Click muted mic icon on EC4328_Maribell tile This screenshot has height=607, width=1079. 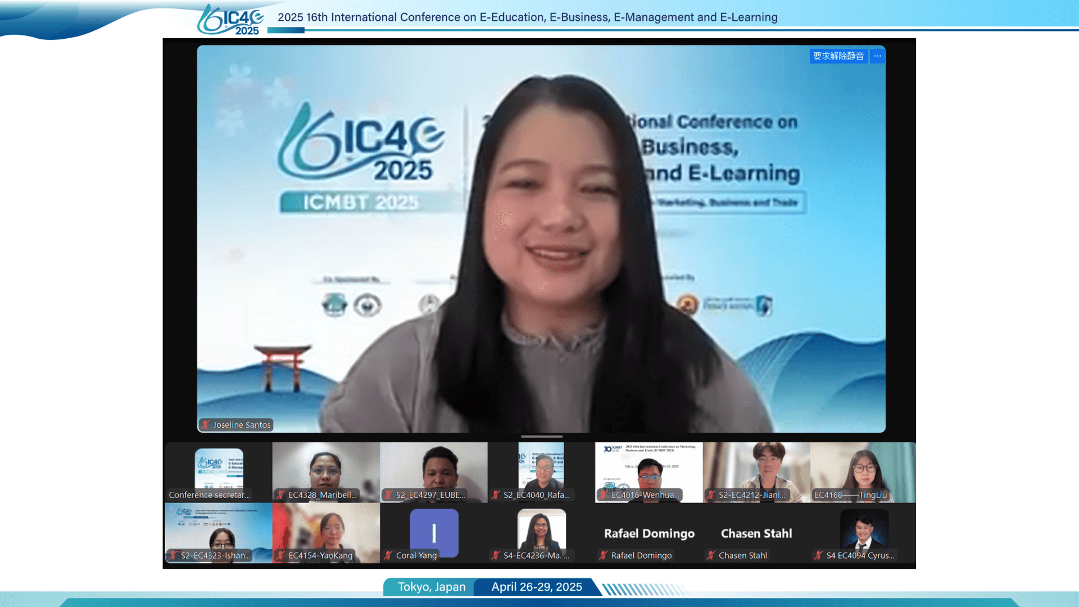pos(280,495)
